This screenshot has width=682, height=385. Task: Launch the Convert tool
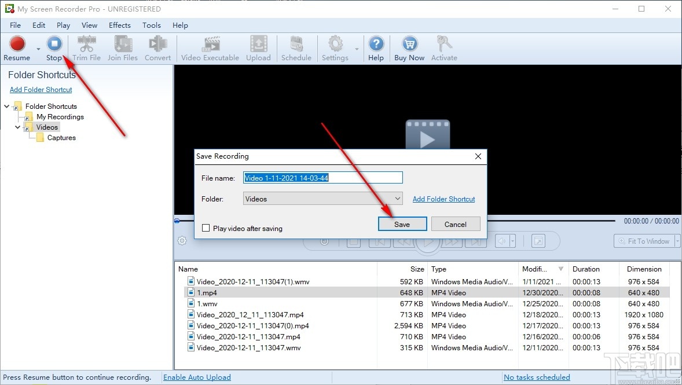click(x=157, y=48)
